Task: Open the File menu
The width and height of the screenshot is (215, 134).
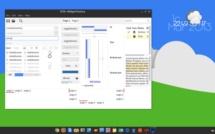Action: click(x=8, y=15)
